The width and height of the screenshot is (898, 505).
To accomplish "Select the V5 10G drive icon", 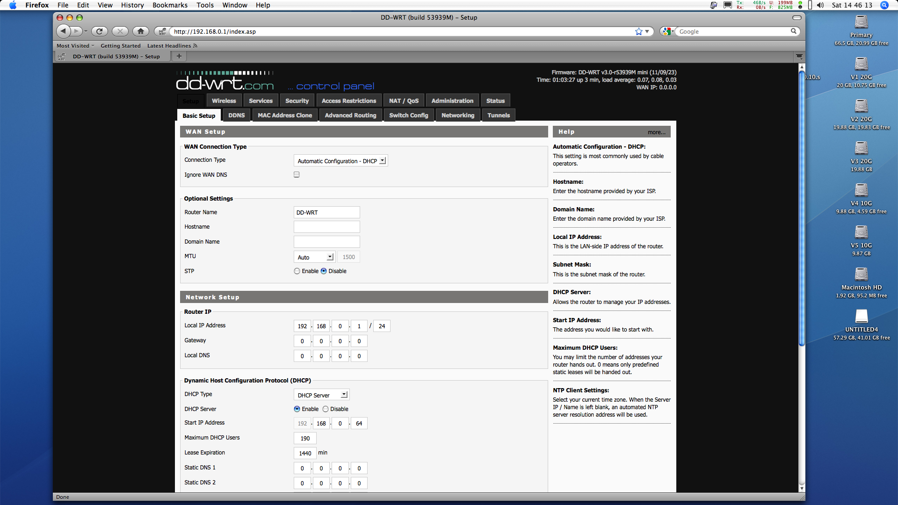I will [861, 232].
